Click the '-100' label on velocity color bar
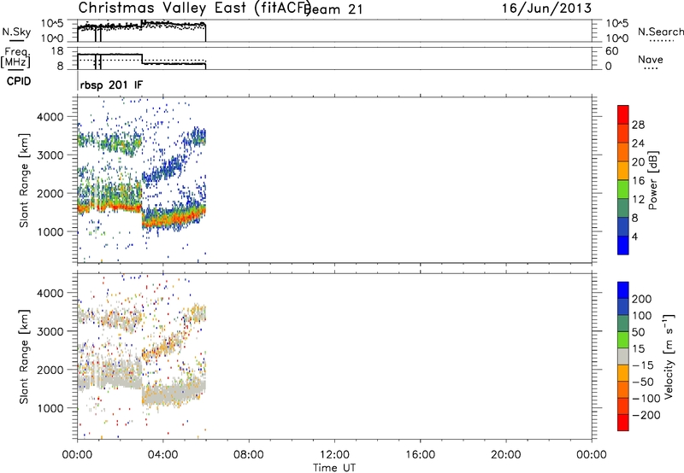The height and width of the screenshot is (473, 684). pyautogui.click(x=646, y=399)
